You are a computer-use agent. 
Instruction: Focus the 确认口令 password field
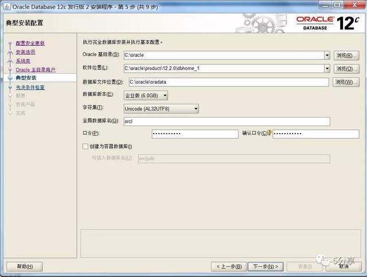coord(316,134)
